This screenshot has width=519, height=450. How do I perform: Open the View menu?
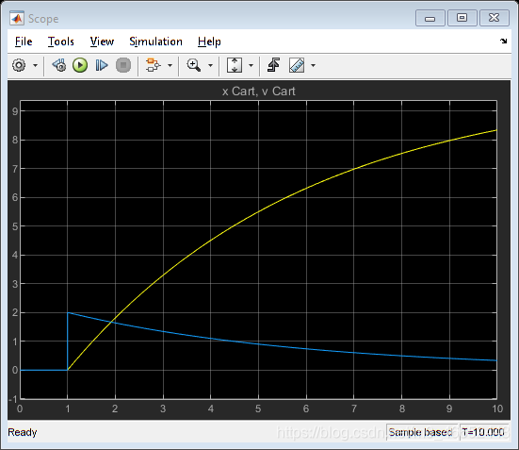(x=102, y=42)
